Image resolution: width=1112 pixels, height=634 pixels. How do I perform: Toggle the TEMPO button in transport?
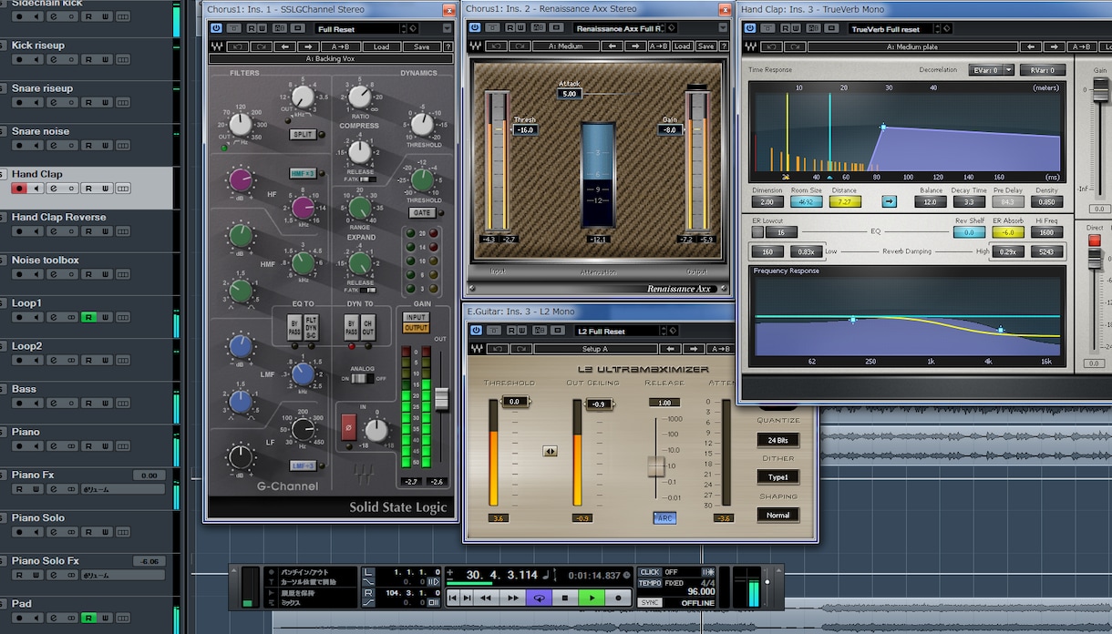pos(650,583)
